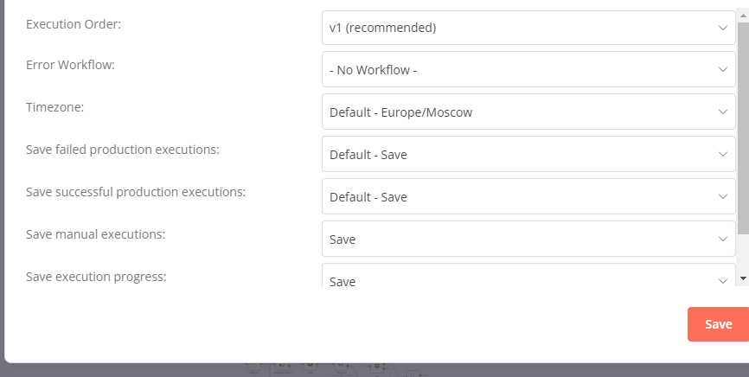
Task: Click the vertical scrollbar thumb
Action: [743, 128]
